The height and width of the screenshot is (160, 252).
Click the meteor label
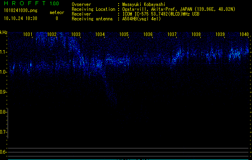(x=57, y=12)
